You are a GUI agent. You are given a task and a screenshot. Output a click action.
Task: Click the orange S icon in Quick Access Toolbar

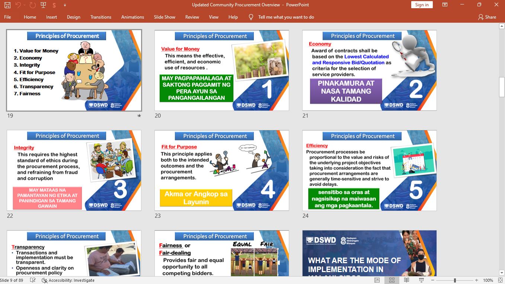click(54, 5)
